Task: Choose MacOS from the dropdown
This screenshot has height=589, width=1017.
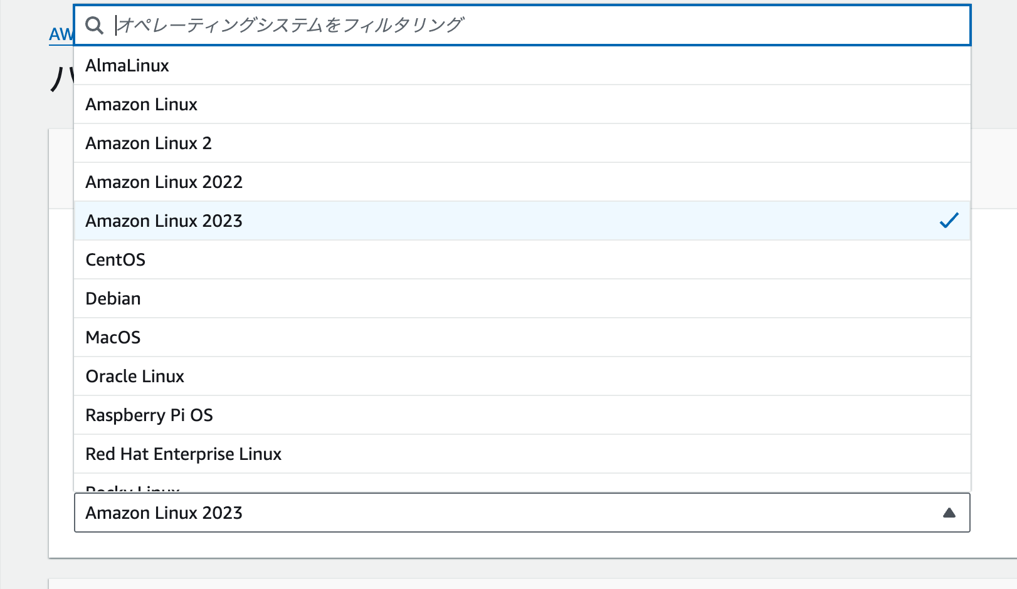Action: 113,338
